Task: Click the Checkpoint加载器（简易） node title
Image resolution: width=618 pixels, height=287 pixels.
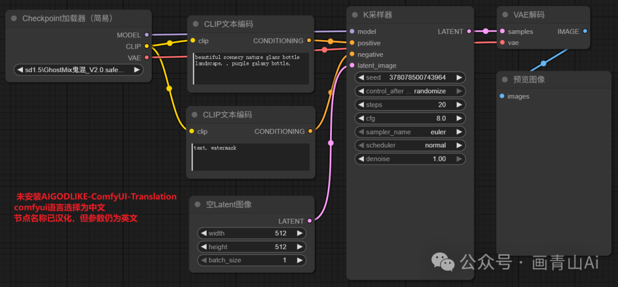Action: (68, 18)
